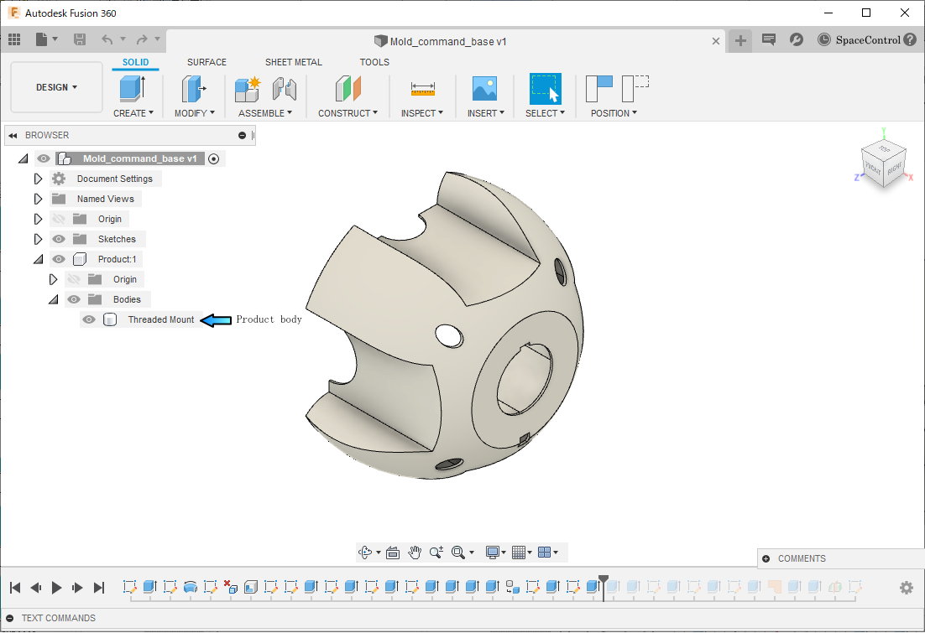Expand the Document Settings node
The image size is (925, 633).
pyautogui.click(x=38, y=179)
